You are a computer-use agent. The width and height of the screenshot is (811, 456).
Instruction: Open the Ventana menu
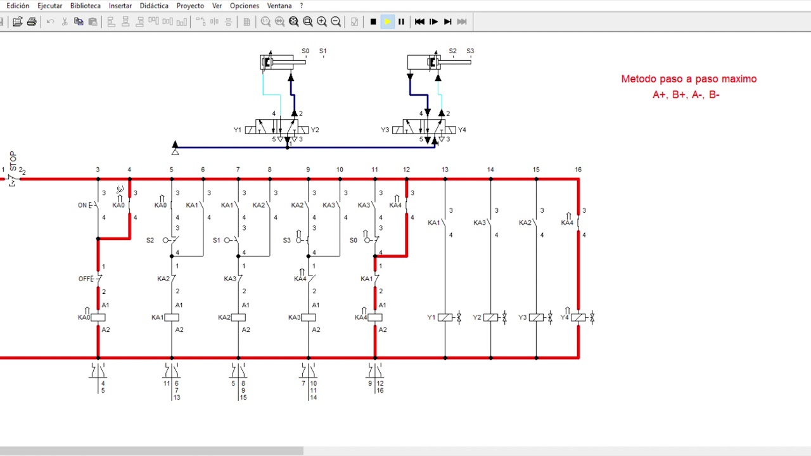pos(279,6)
